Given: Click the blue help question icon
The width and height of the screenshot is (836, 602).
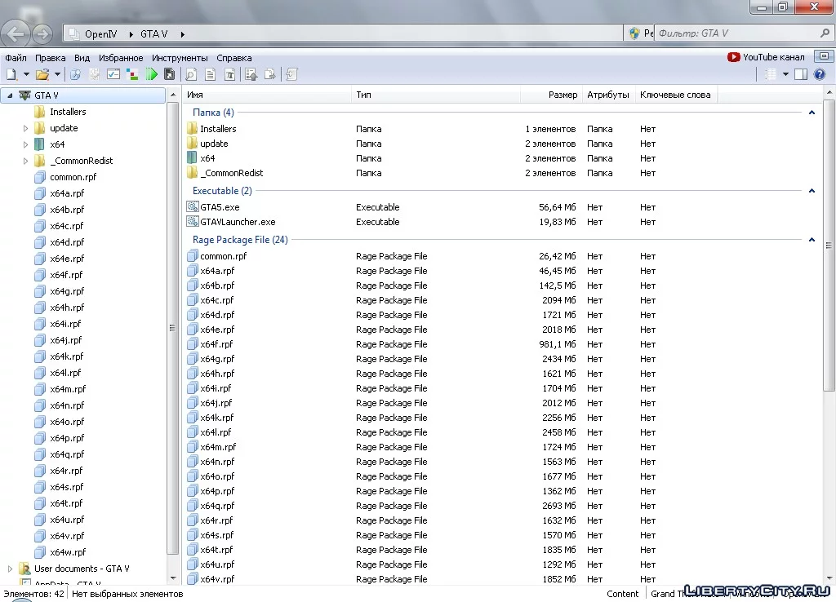Looking at the screenshot, I should (820, 74).
